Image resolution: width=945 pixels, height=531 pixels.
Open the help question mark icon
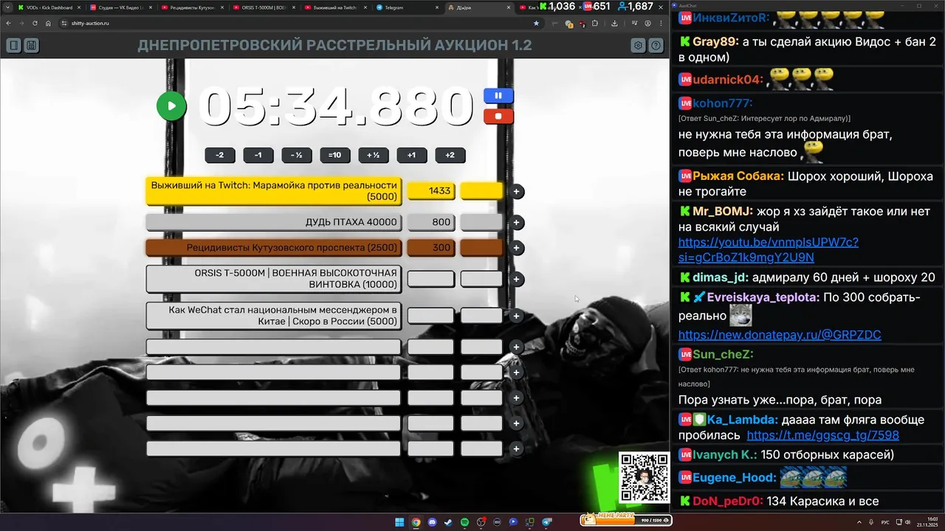656,46
